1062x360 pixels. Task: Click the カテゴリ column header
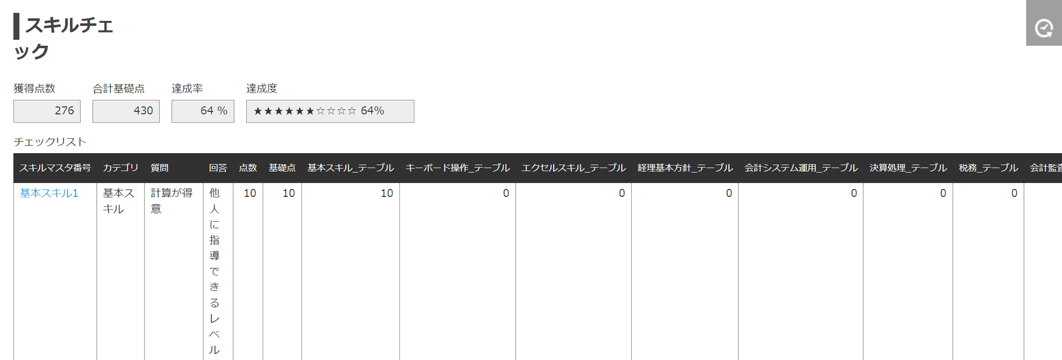point(121,168)
